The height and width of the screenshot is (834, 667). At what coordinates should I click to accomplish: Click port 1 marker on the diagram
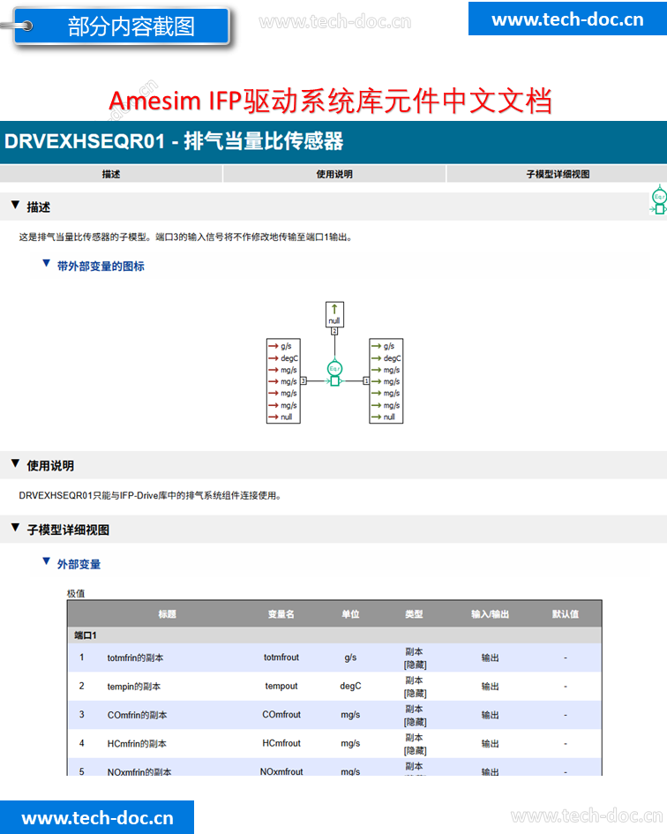366,381
